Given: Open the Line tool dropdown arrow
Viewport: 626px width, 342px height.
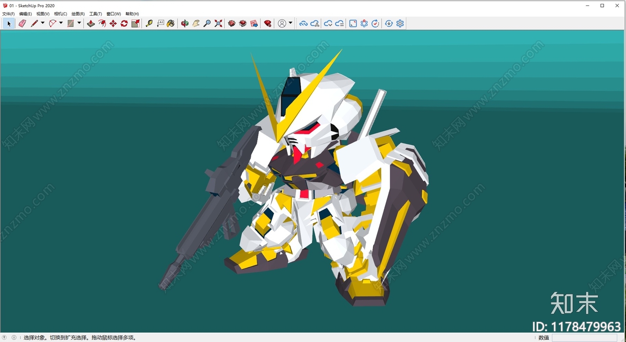Looking at the screenshot, I should (43, 23).
